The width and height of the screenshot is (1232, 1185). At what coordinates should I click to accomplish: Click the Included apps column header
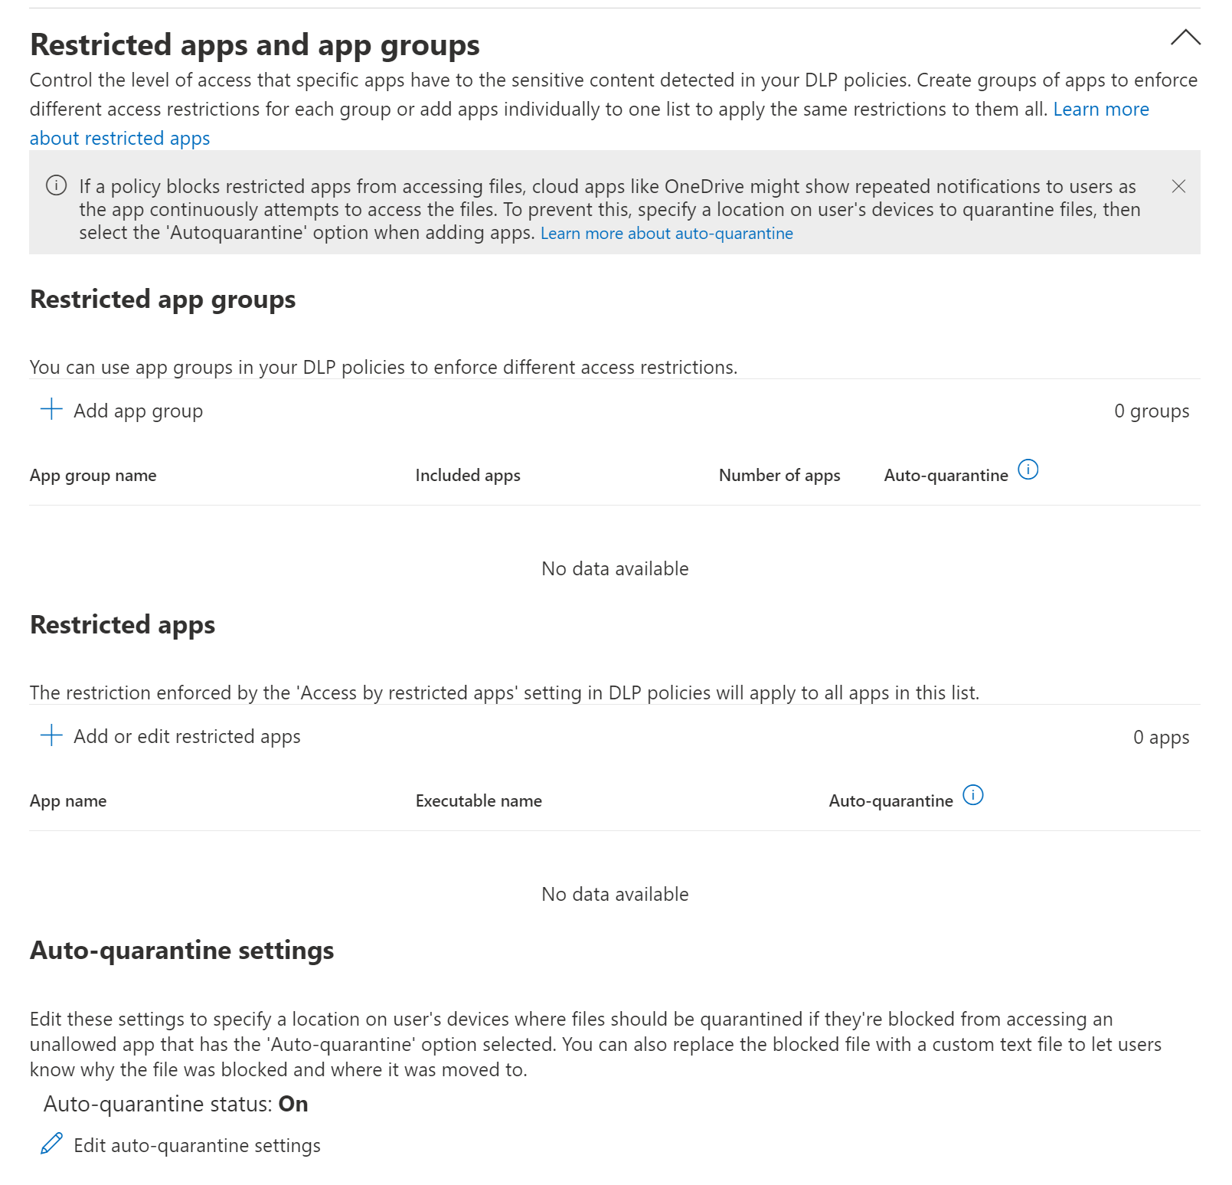pos(467,476)
